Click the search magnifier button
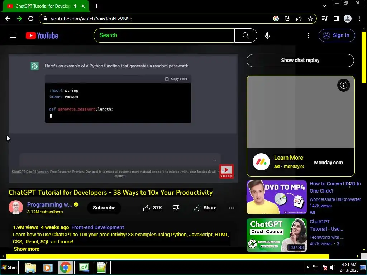The width and height of the screenshot is (367, 275). (x=246, y=35)
